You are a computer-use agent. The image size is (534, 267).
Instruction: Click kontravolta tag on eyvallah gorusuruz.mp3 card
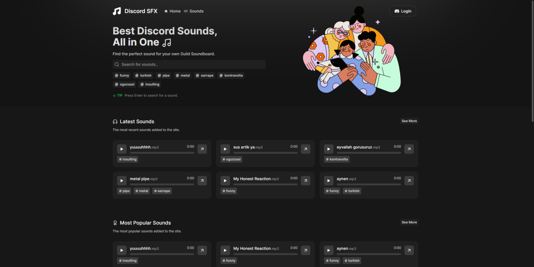pyautogui.click(x=337, y=160)
